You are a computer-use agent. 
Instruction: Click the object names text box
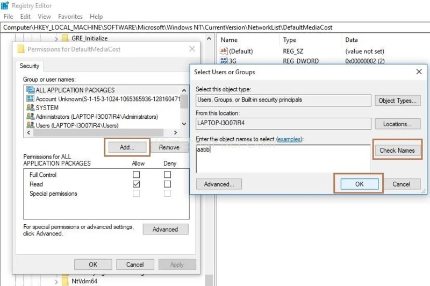point(283,159)
